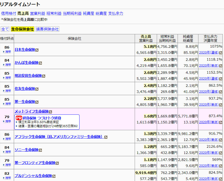Expand 推移 for メットライフ生命保険 row
Viewport: 224px width, 181px height.
coord(7,121)
